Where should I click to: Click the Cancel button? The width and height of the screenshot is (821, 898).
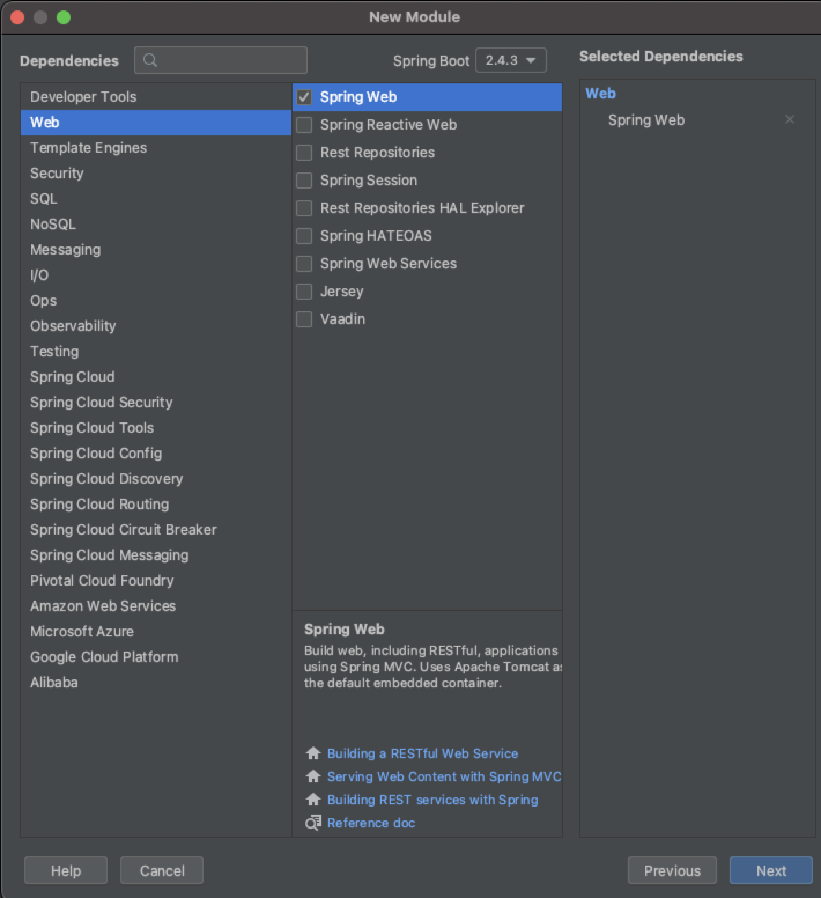(x=162, y=870)
